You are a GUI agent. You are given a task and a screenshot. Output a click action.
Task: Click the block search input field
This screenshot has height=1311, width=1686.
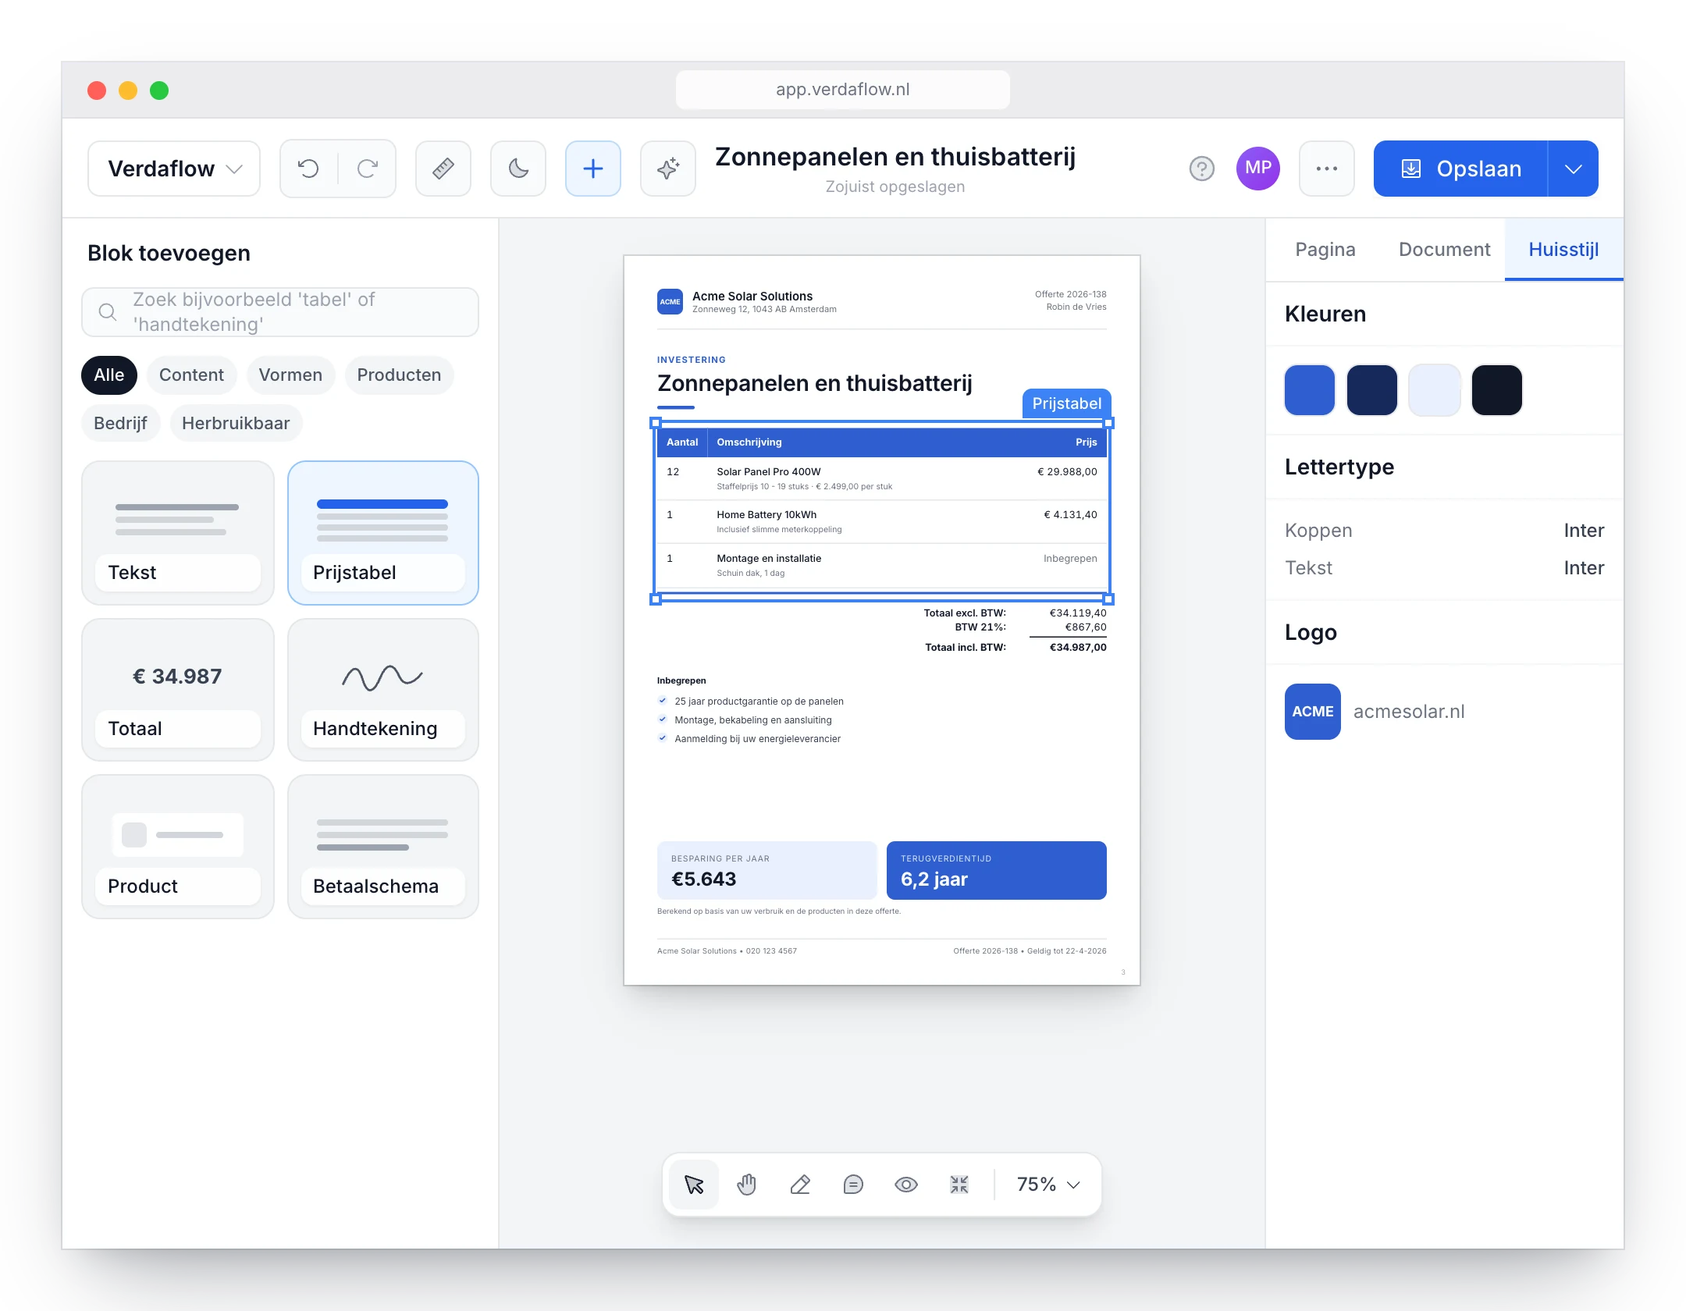(x=280, y=312)
